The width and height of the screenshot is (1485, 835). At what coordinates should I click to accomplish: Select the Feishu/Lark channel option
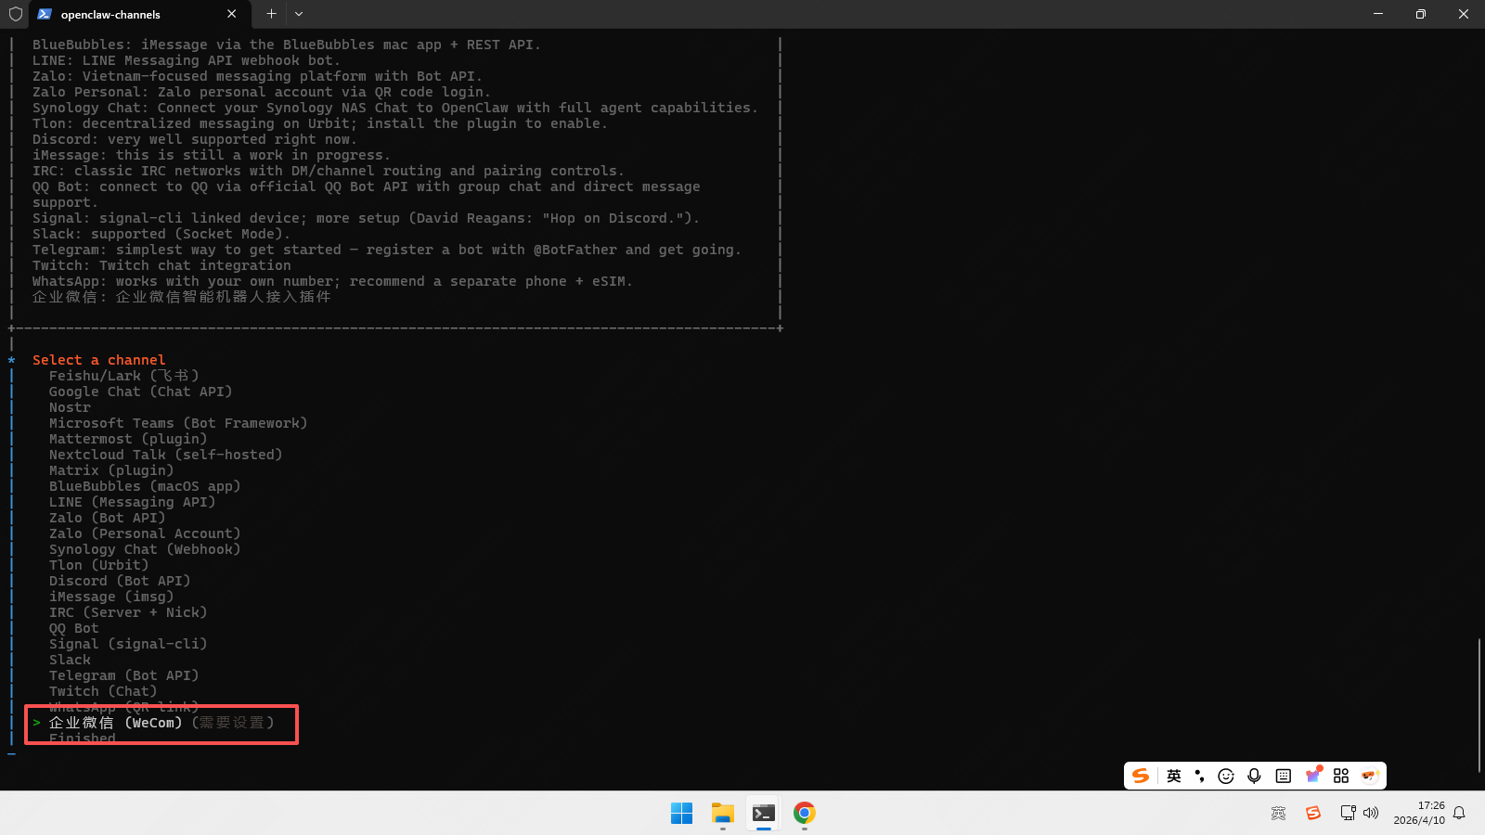click(124, 376)
